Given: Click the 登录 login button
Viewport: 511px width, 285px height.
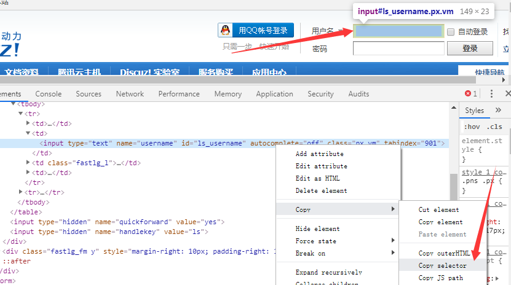Looking at the screenshot, I should 470,48.
